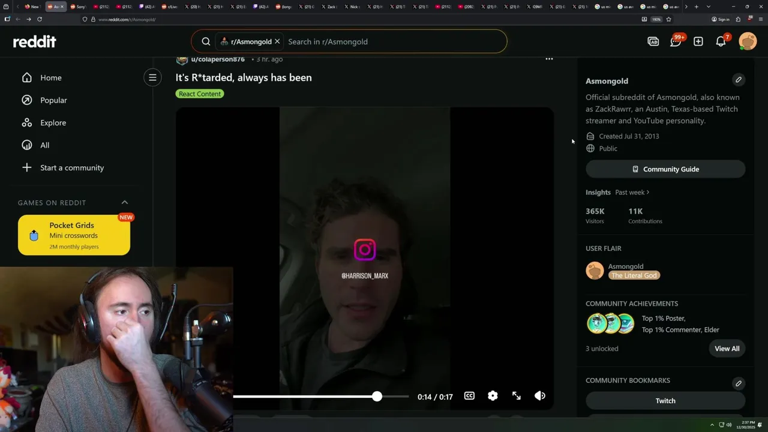Open user colaperson876's profile link
Screen dimensions: 768x432
pos(218,59)
